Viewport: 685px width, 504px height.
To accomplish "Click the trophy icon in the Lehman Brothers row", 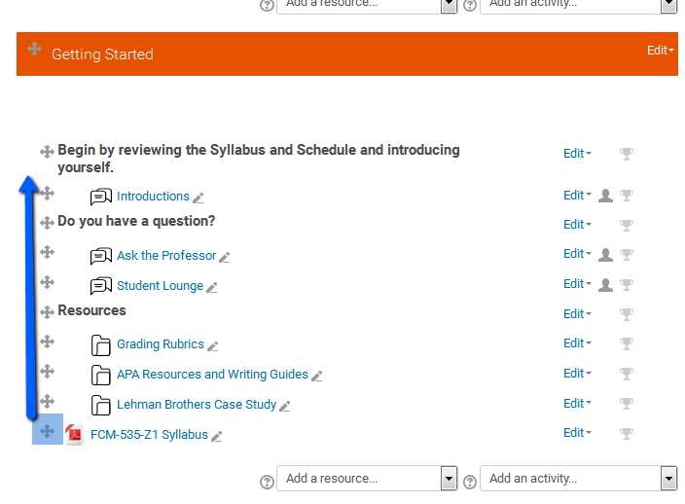I will click(627, 404).
